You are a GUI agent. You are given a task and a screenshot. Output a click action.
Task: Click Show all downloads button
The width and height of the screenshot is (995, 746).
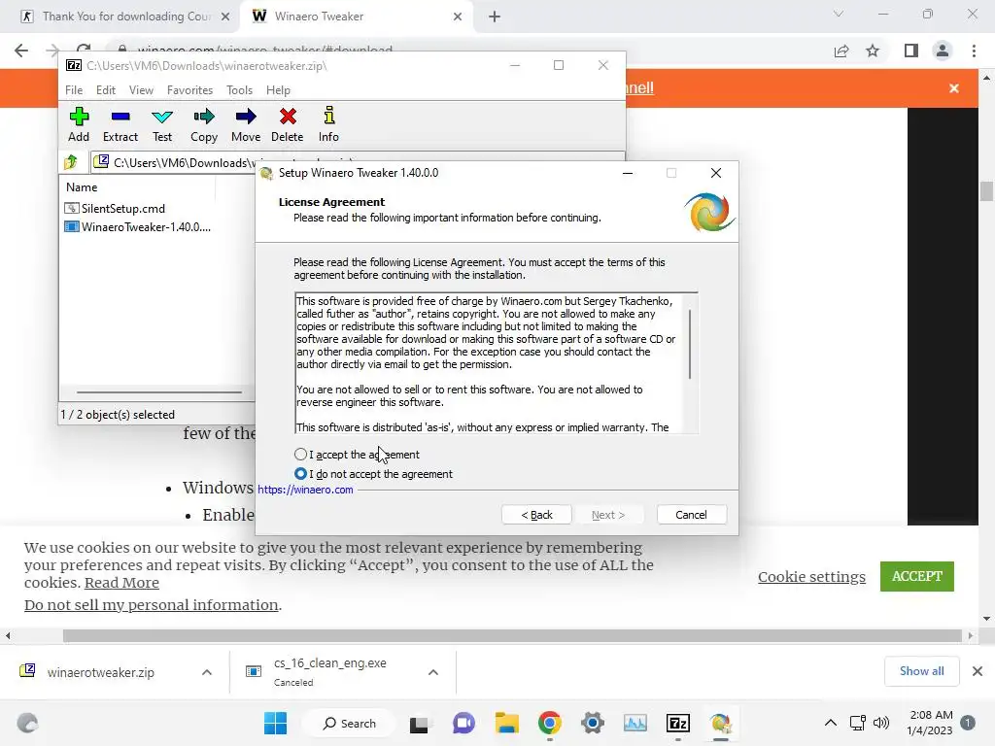[921, 671]
